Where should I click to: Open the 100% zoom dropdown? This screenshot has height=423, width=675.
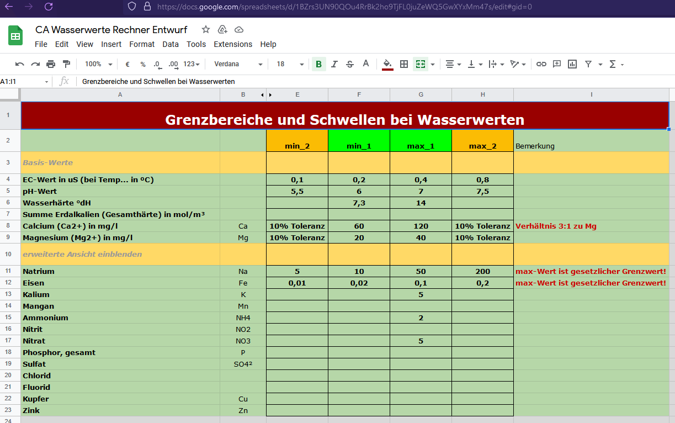[x=98, y=64]
